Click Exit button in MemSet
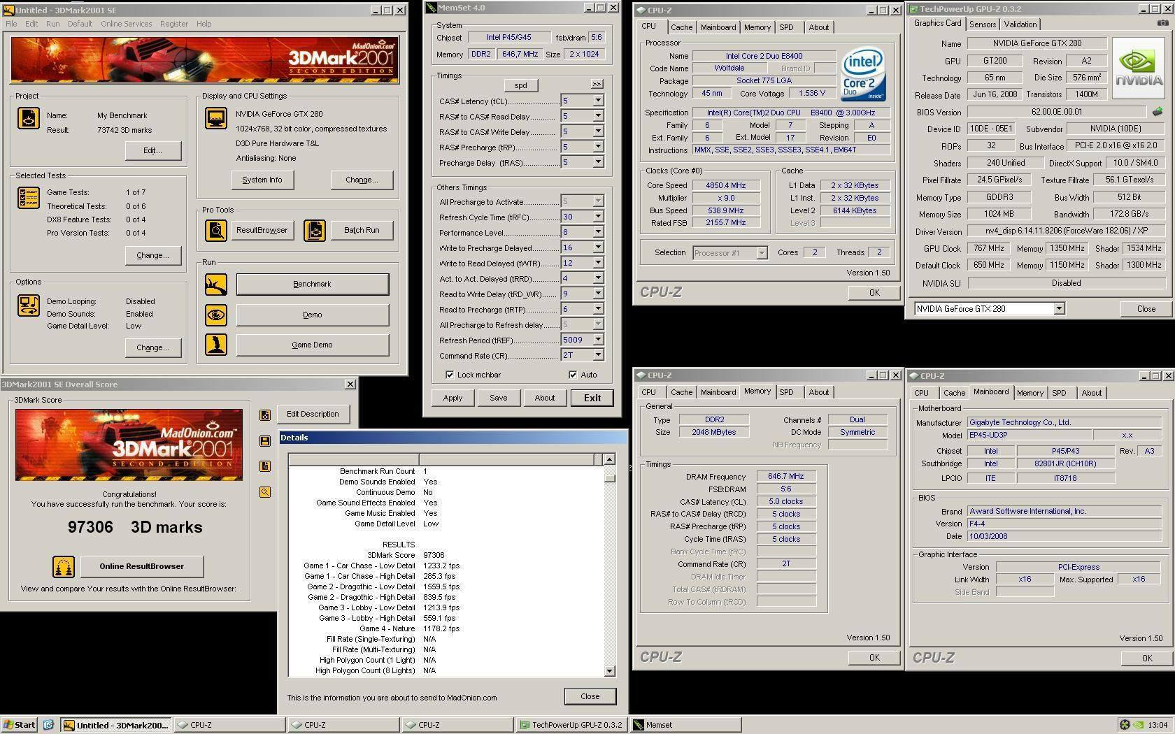 [x=592, y=398]
